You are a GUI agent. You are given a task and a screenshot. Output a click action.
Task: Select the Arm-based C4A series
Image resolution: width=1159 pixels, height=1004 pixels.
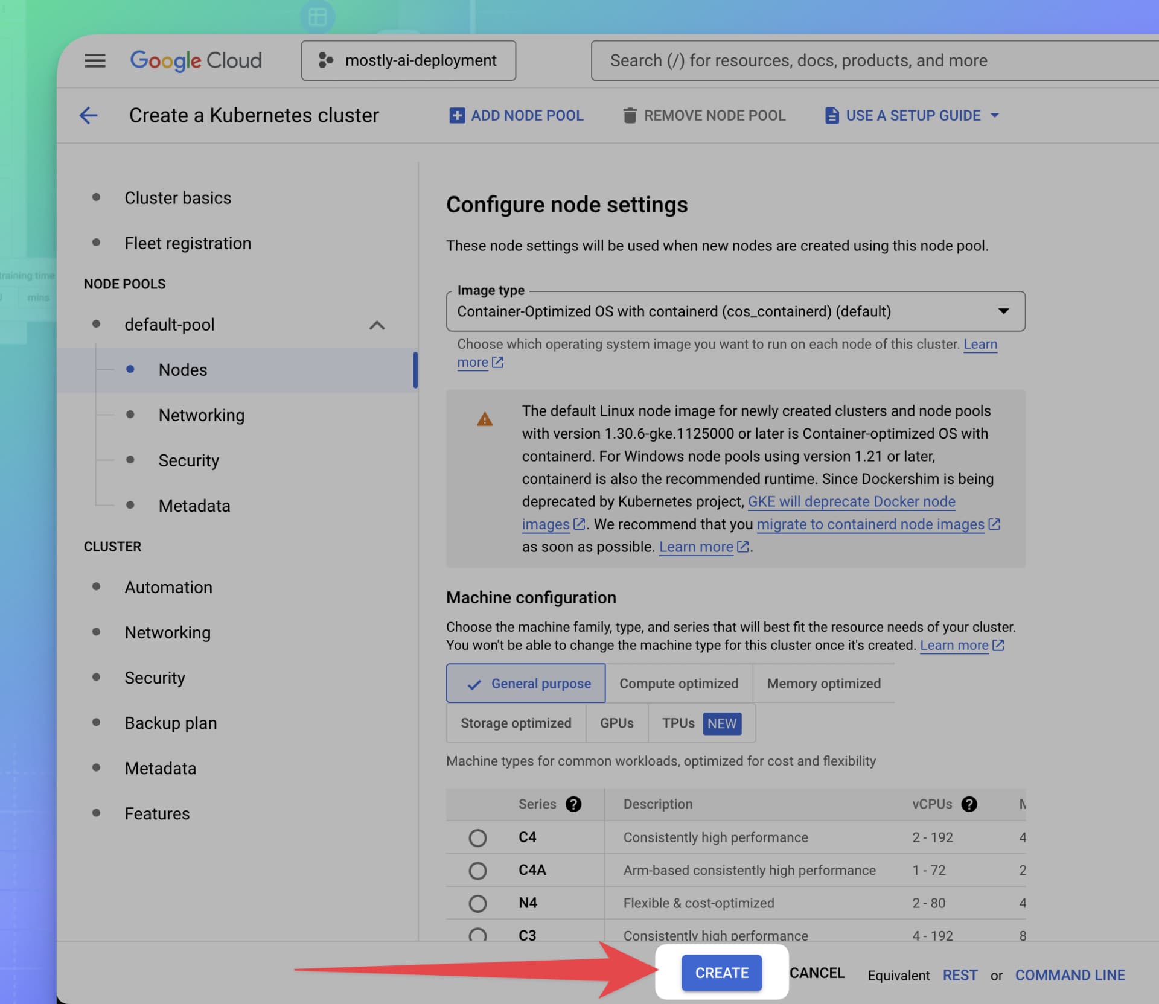coord(477,870)
